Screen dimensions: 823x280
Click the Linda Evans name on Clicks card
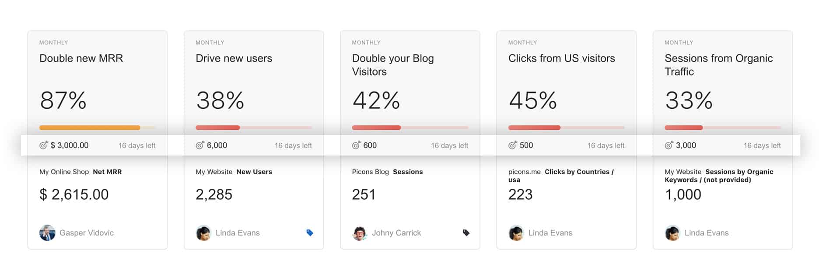(x=550, y=233)
